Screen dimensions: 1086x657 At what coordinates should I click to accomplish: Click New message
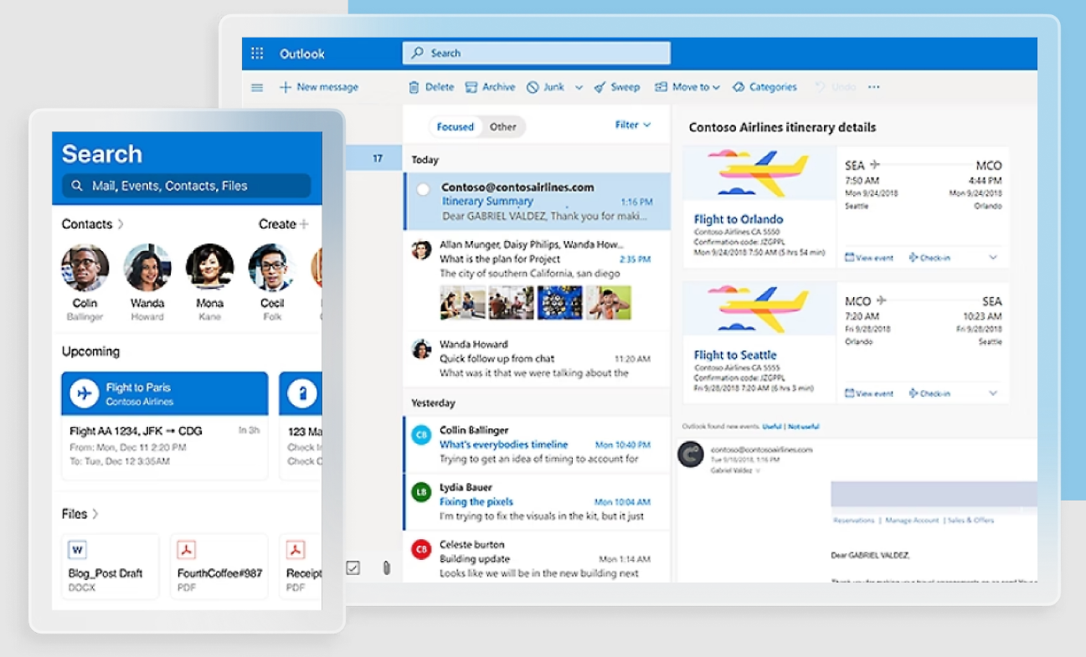point(318,87)
